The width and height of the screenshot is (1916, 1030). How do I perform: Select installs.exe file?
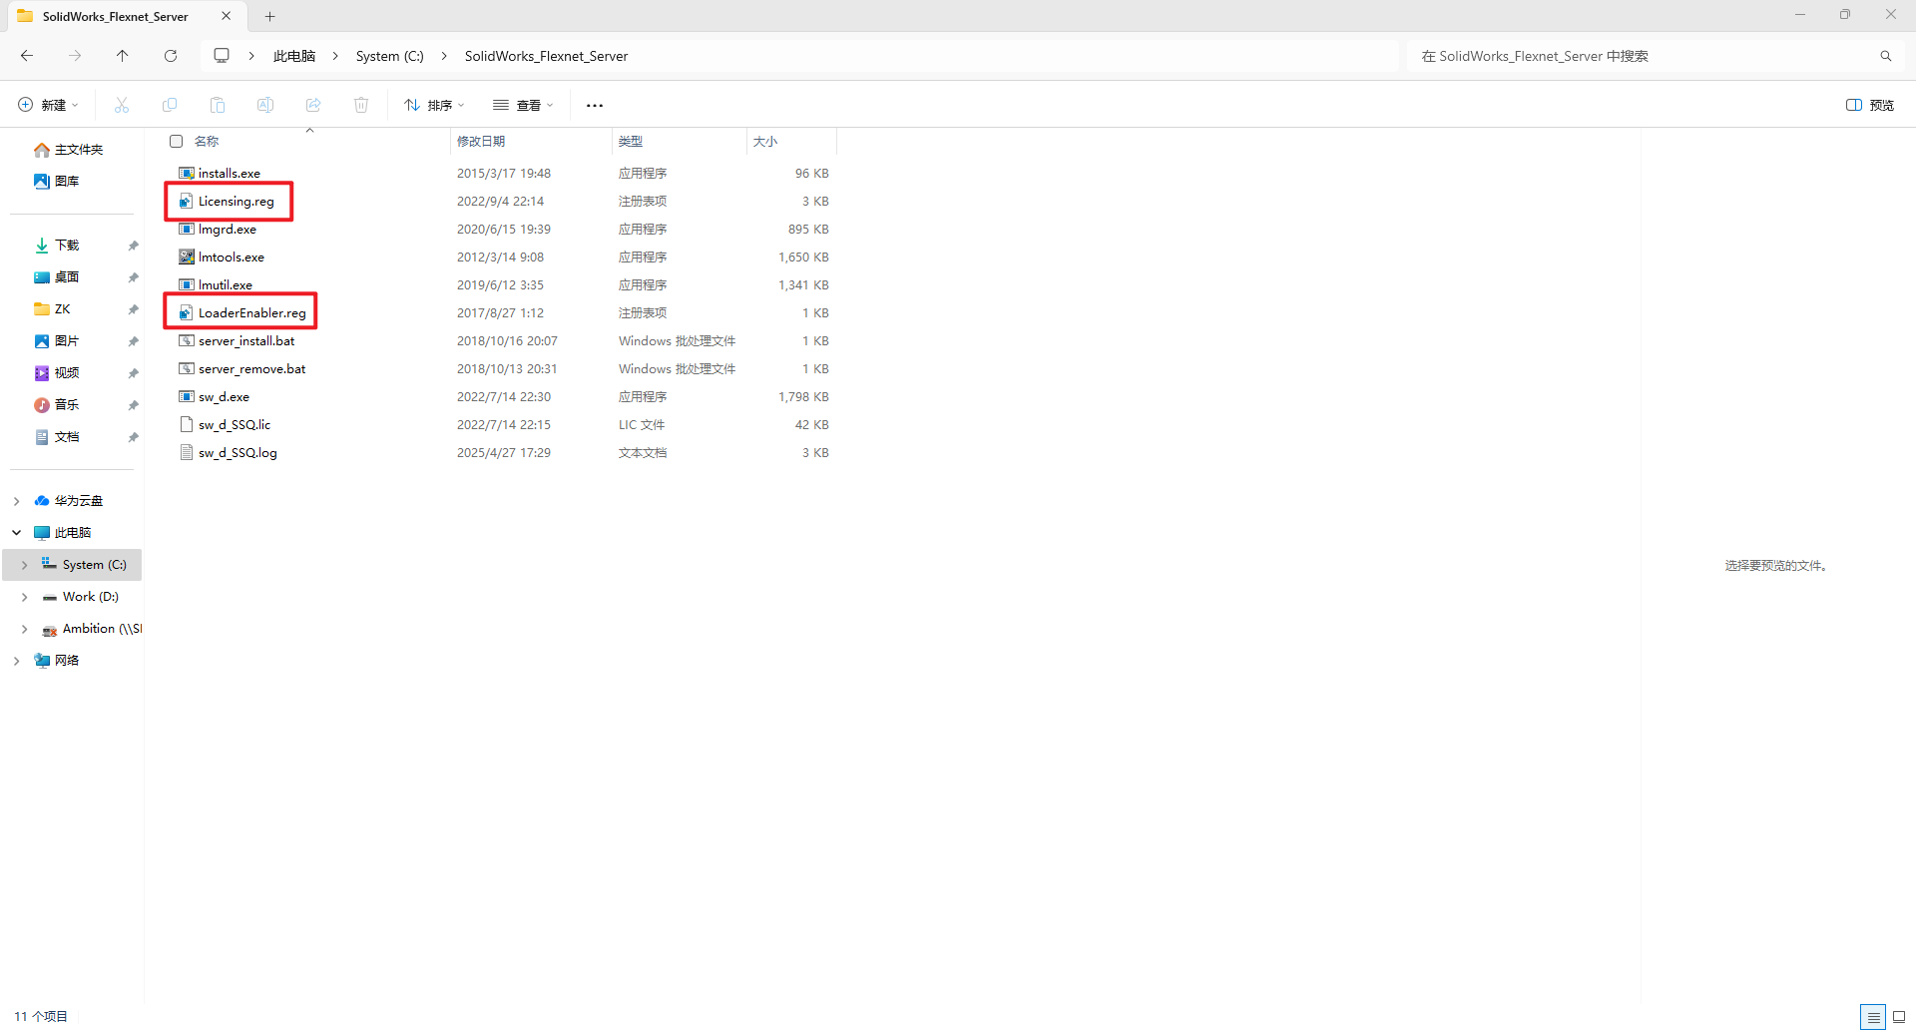pyautogui.click(x=230, y=174)
